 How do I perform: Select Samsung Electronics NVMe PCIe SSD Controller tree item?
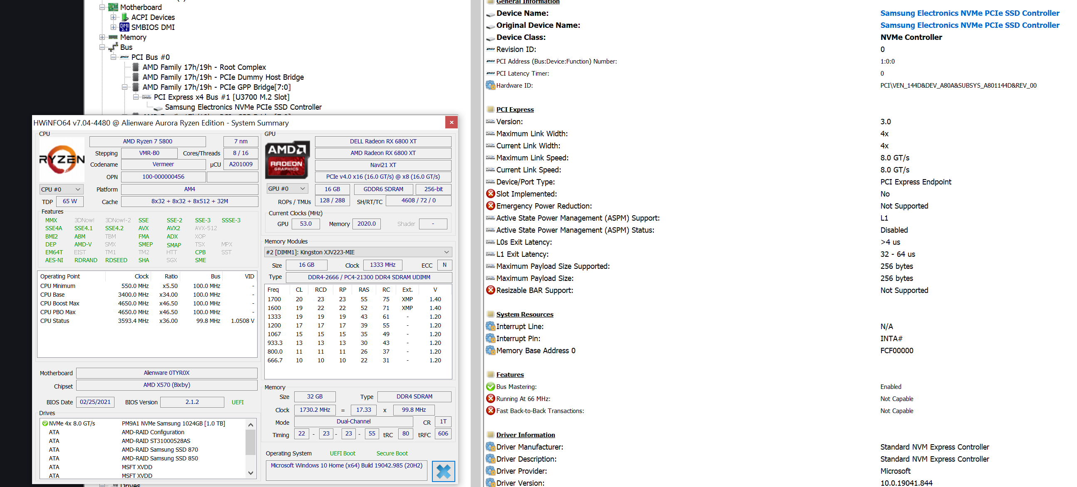(243, 107)
